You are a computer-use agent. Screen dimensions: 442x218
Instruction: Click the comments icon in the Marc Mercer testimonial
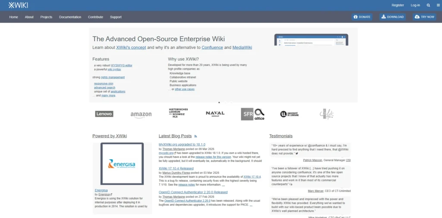[291, 184]
